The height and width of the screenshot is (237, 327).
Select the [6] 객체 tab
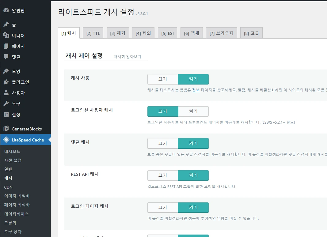192,33
